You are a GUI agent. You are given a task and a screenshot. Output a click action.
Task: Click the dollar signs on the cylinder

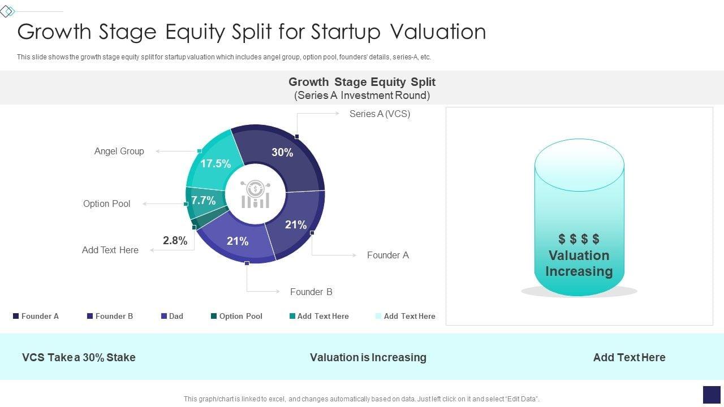coord(579,239)
